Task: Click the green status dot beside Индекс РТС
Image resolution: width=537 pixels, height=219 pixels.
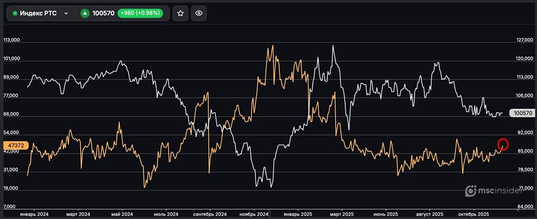Action: click(15, 13)
